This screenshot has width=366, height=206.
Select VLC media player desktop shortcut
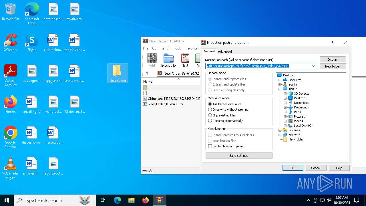11,168
